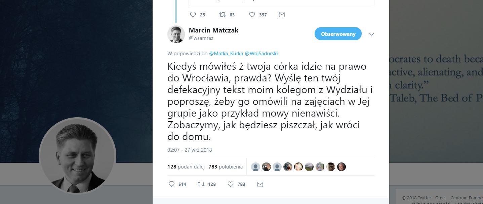
Task: Click the share envelope icon on the top tweet
Action: (282, 14)
